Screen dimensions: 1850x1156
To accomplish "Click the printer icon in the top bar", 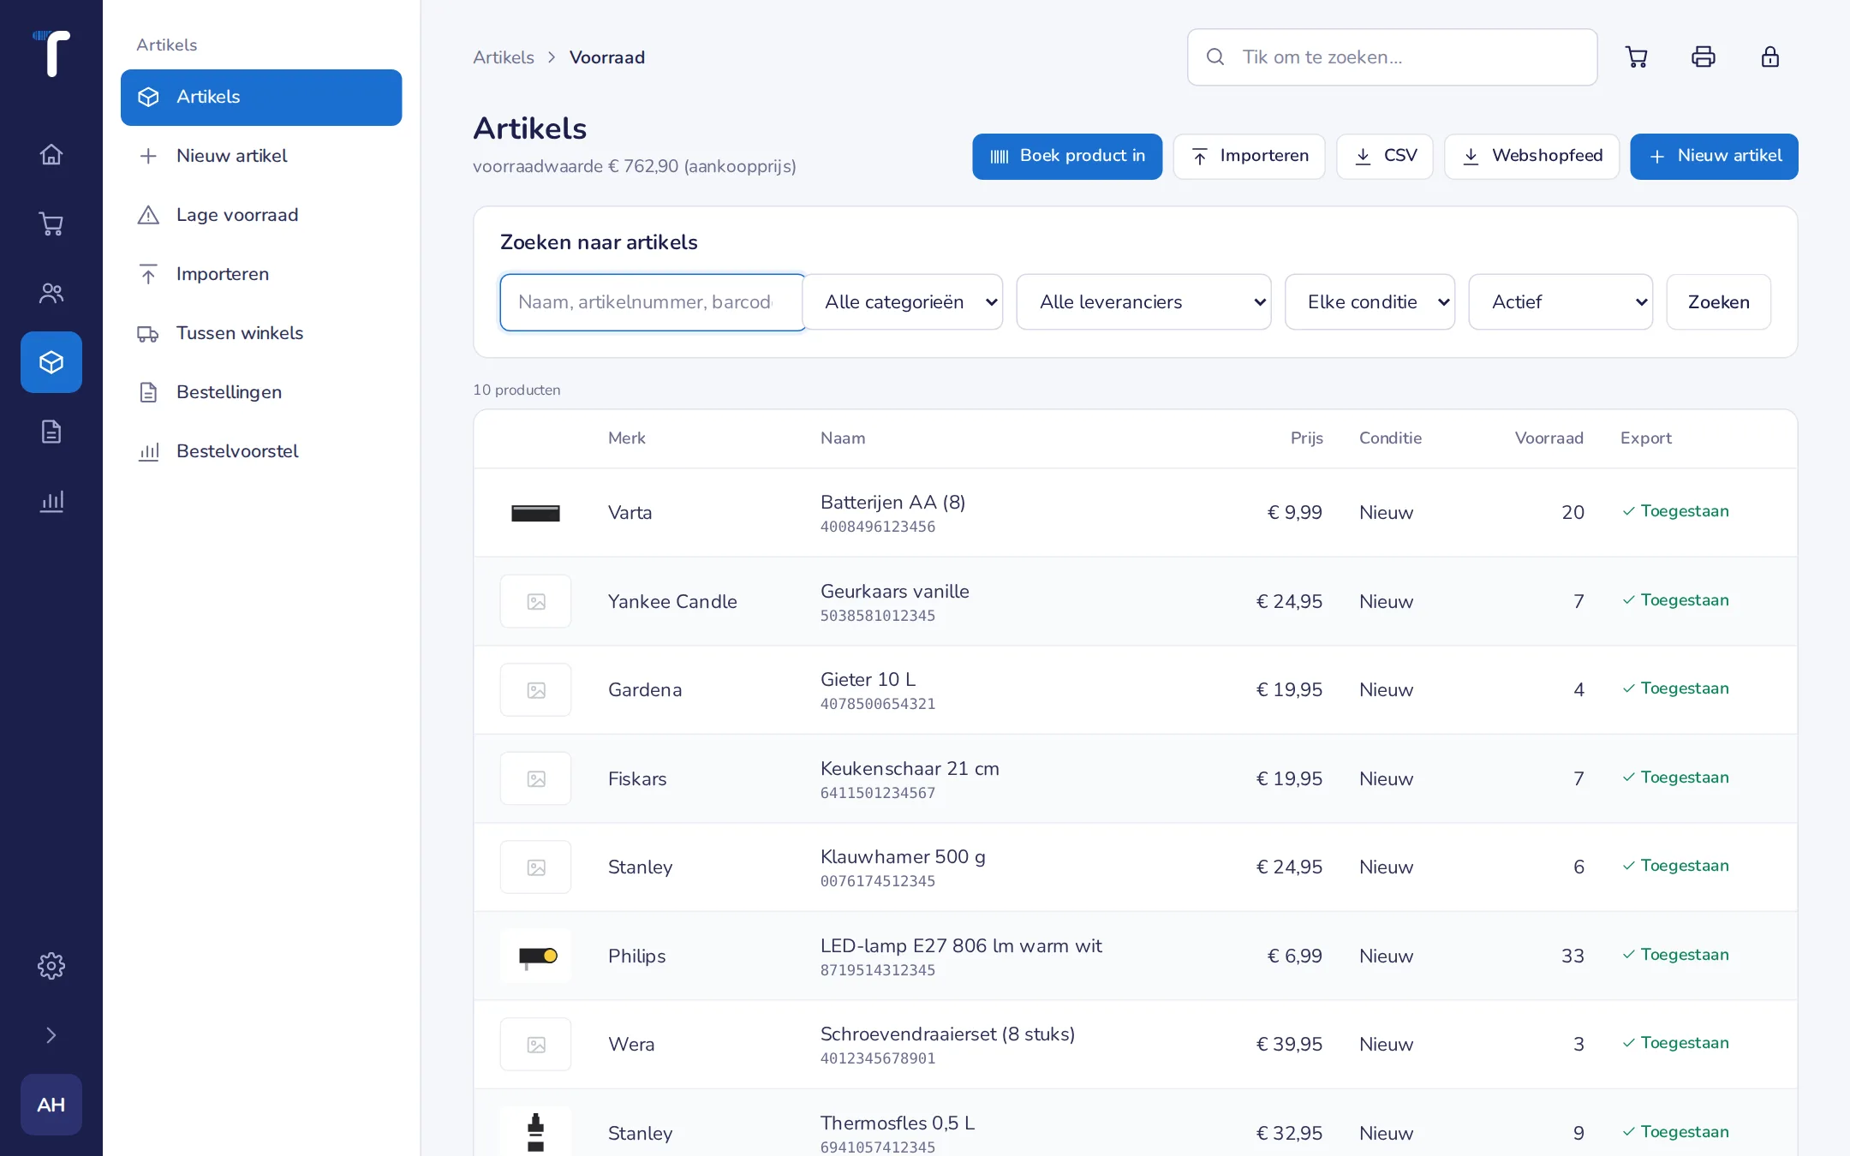I will pyautogui.click(x=1704, y=57).
